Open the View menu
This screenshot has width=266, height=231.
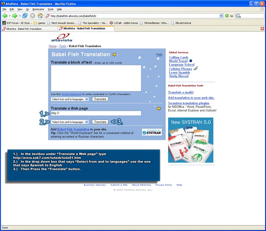[20, 9]
